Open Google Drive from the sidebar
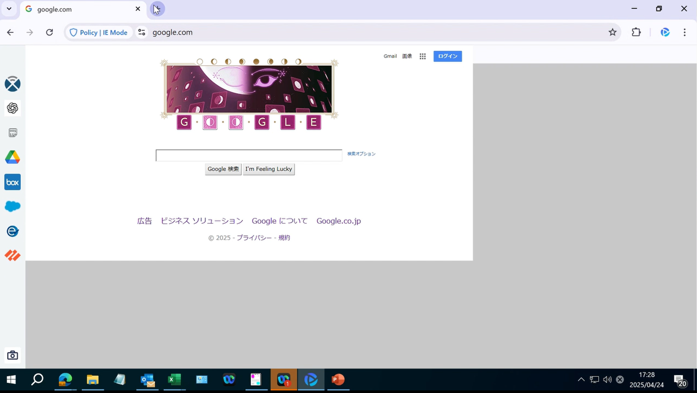 (12, 157)
